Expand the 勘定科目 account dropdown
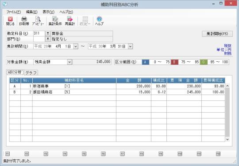 click(x=48, y=33)
